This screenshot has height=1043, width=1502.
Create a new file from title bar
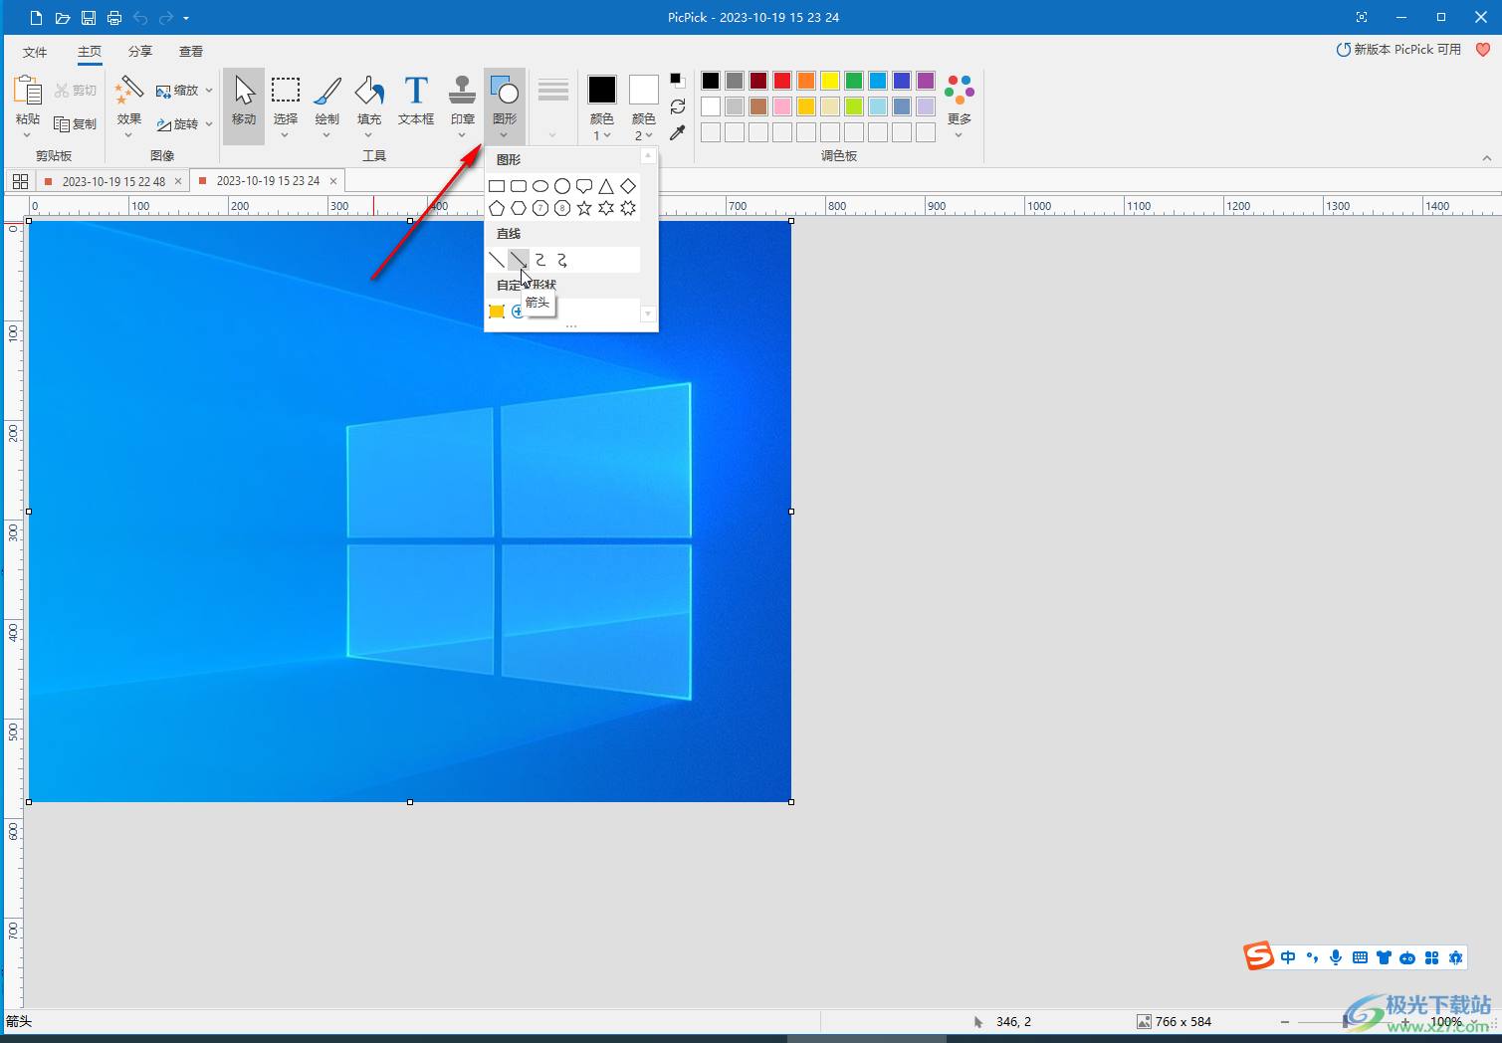click(37, 18)
